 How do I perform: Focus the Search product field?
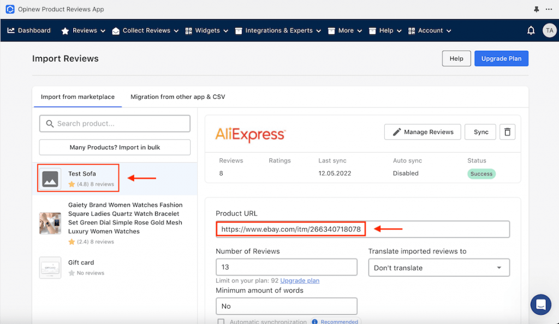115,124
